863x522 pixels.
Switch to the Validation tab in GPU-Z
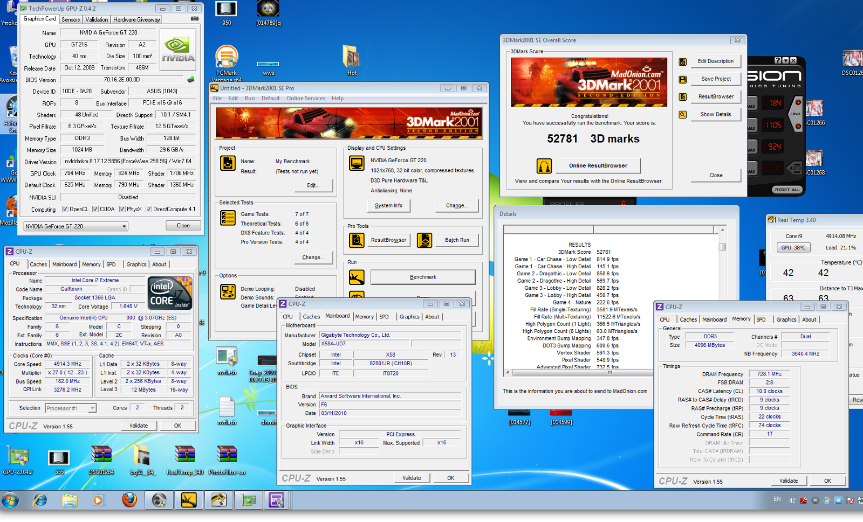pyautogui.click(x=97, y=19)
